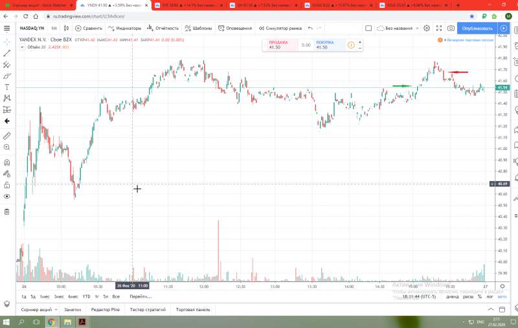Image resolution: width=518 pixels, height=328 pixels.
Task: Toggle stay in drawing mode
Action: coord(6,173)
